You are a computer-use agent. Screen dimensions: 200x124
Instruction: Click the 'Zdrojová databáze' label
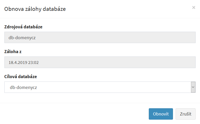coord(23,27)
